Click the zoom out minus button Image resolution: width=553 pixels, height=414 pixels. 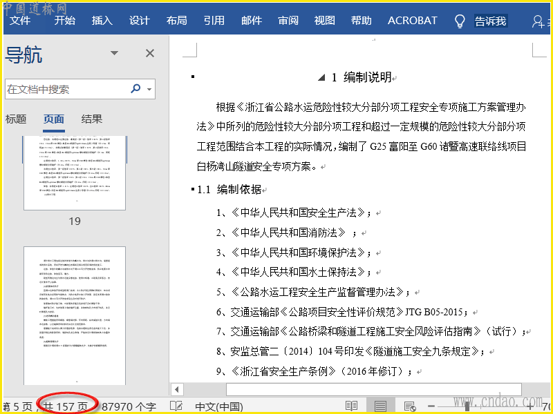(x=431, y=406)
